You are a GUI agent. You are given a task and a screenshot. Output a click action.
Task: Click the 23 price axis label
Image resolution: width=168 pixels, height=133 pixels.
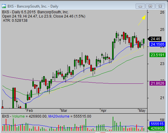[162, 64]
